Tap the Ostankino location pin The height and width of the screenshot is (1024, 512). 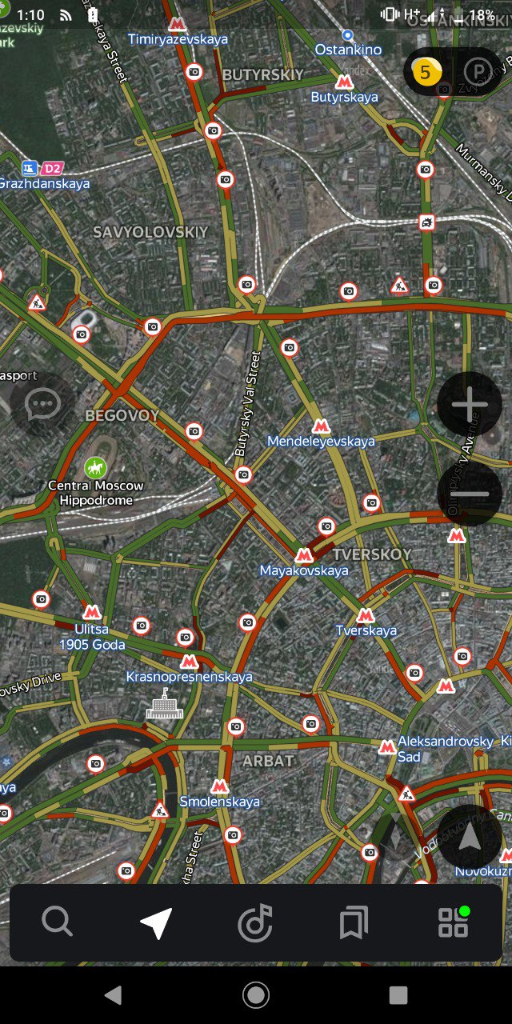[348, 35]
